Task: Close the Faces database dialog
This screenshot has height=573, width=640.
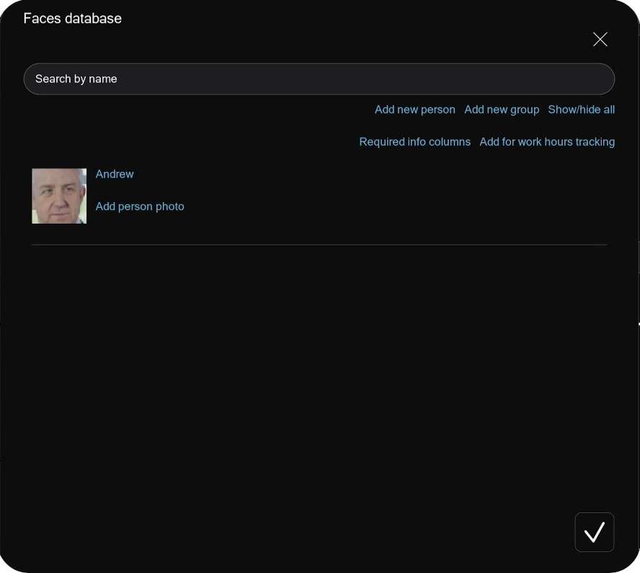Action: coord(600,40)
